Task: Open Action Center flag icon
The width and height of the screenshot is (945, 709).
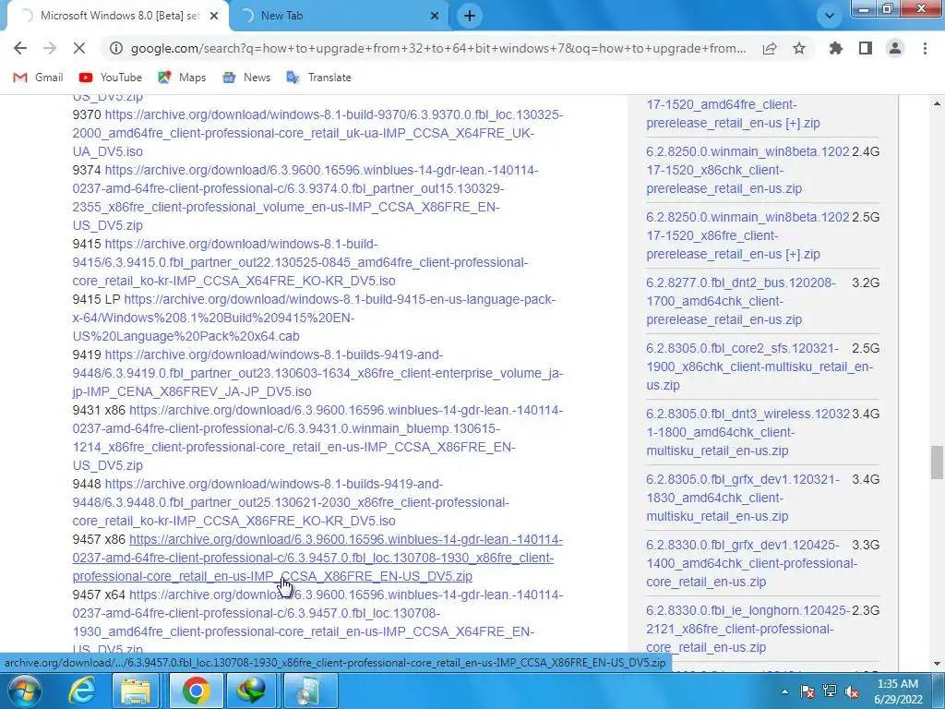Action: click(807, 691)
